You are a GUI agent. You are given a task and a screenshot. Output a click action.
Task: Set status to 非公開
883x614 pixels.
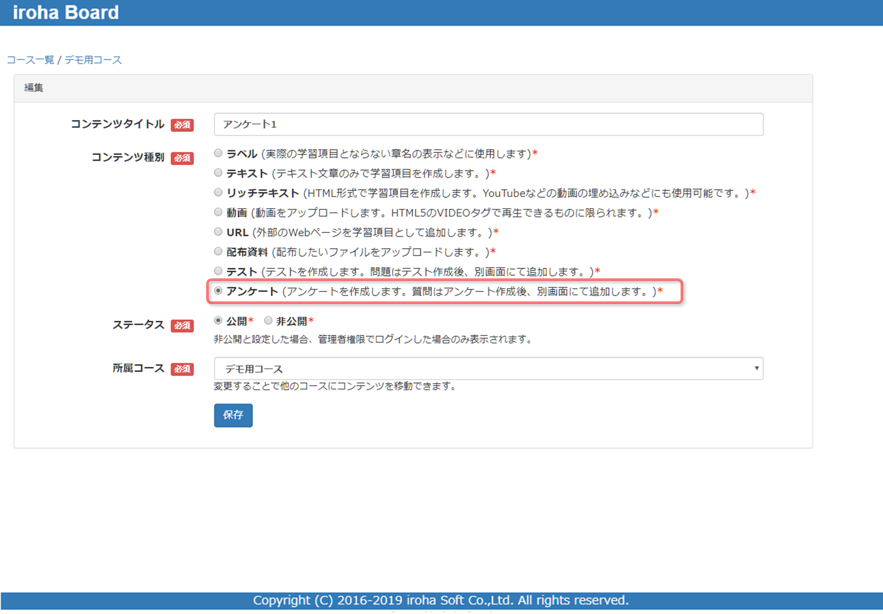tap(268, 320)
